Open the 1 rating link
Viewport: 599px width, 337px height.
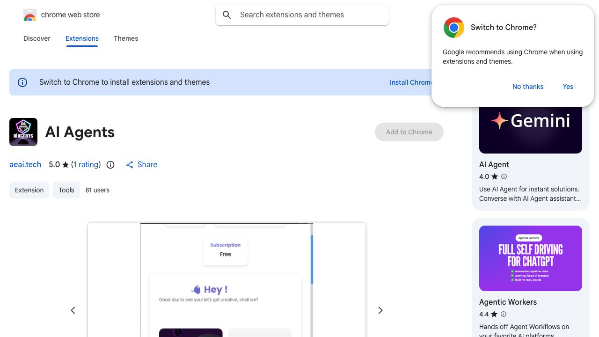pyautogui.click(x=86, y=165)
